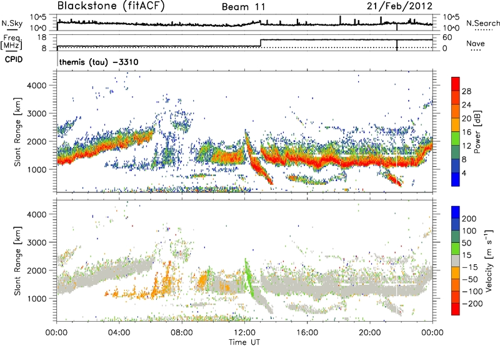500x346 pixels.
Task: Click the '08:00' time axis tick label
Action: click(x=182, y=333)
